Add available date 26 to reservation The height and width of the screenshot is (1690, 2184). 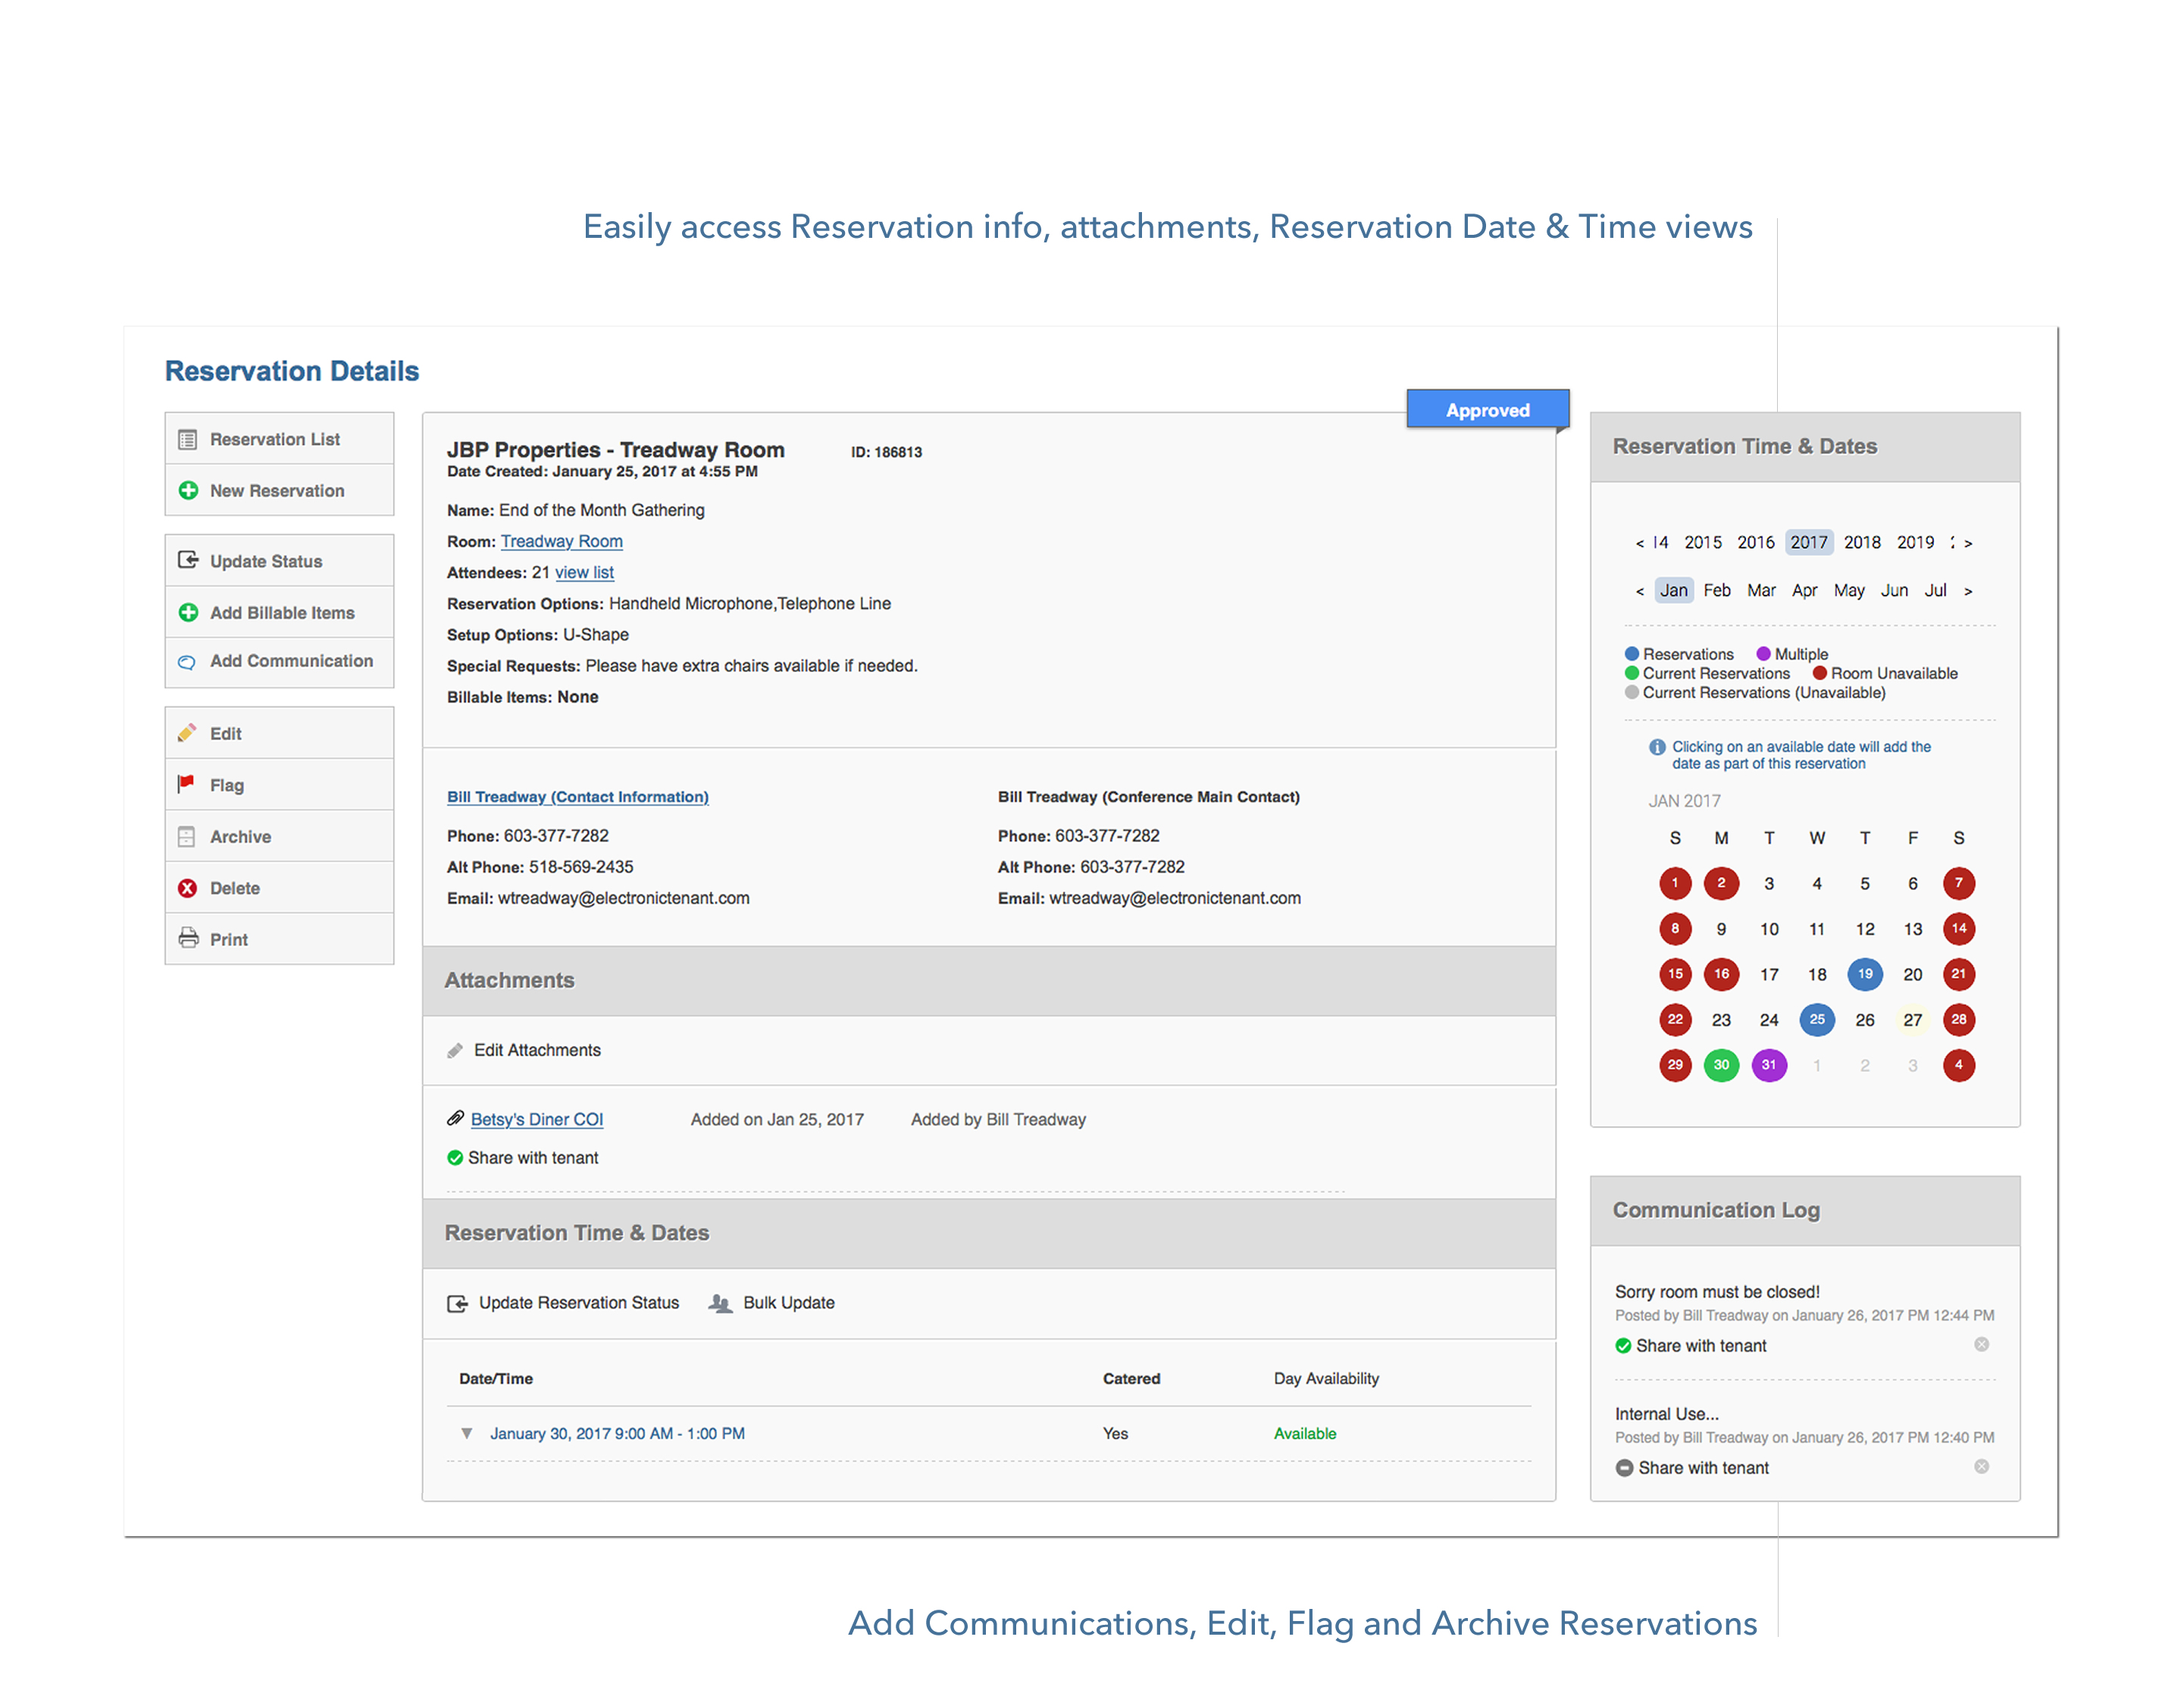pos(1865,1020)
